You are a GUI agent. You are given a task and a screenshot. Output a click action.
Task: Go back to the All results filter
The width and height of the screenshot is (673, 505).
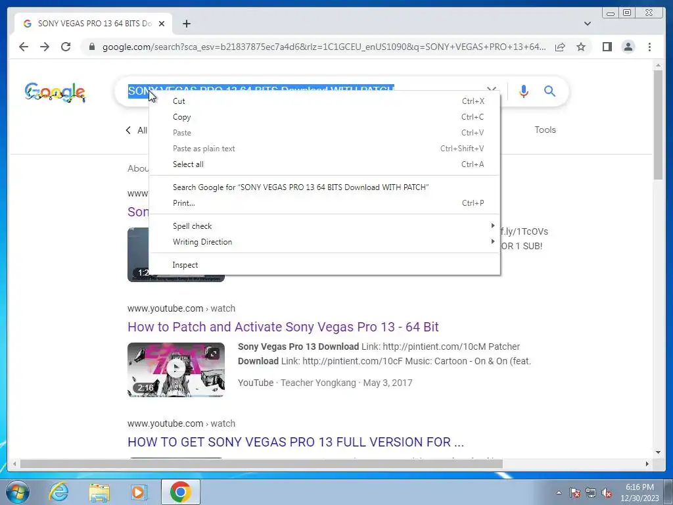click(x=137, y=130)
